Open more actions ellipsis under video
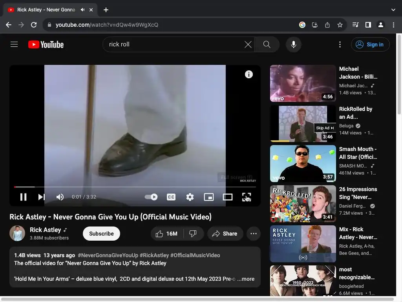402x302 pixels. (x=254, y=234)
